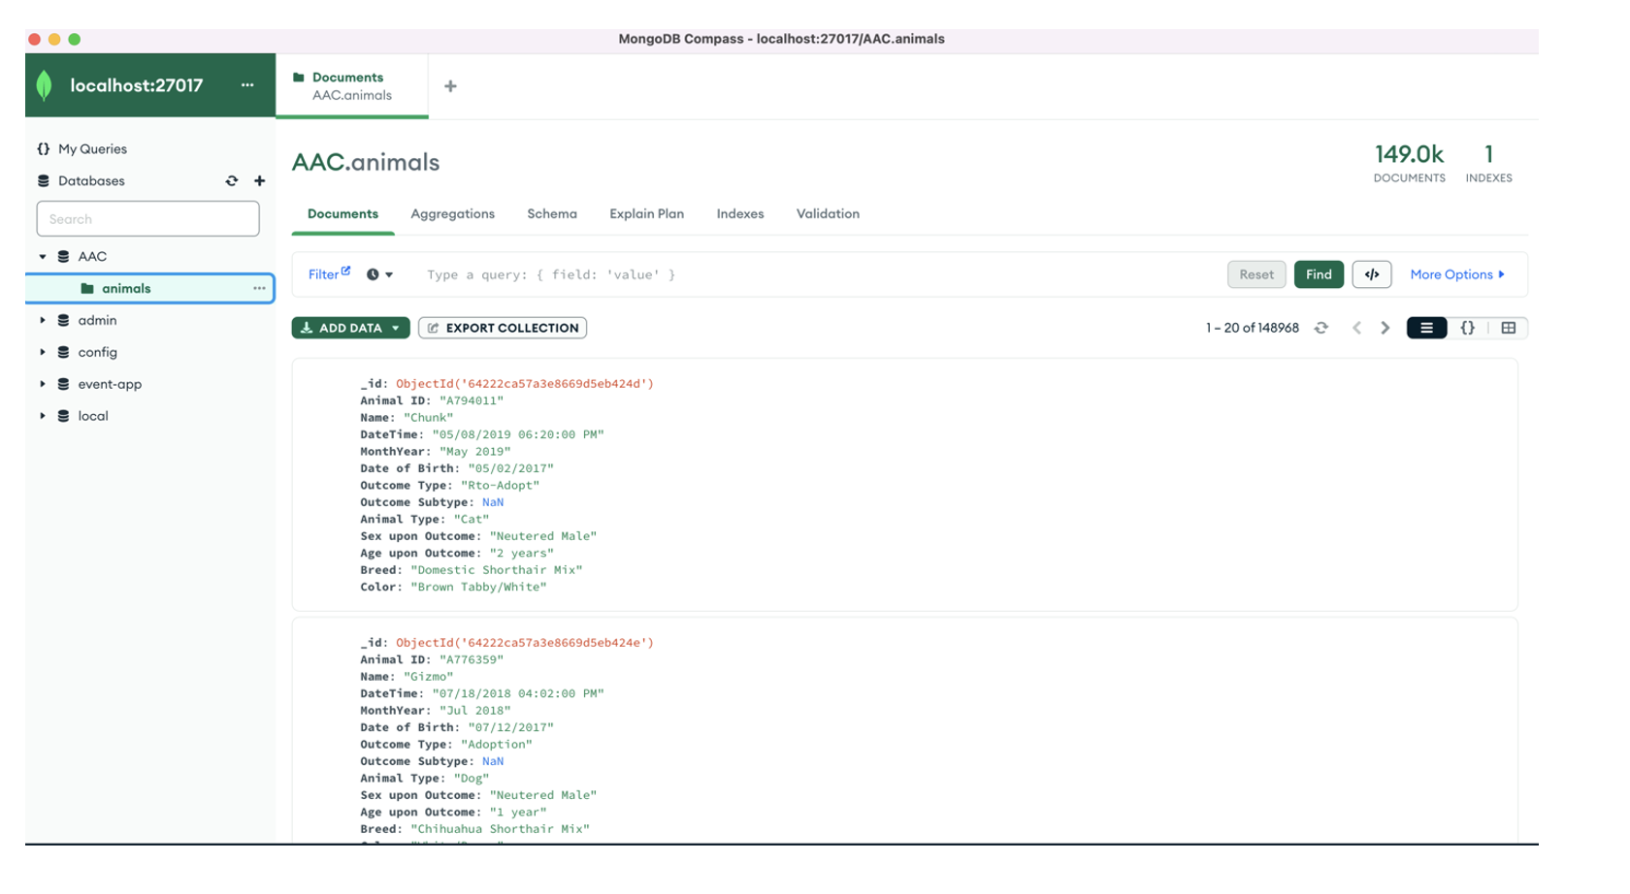Click the config database icon
Image resolution: width=1630 pixels, height=894 pixels.
tap(63, 353)
